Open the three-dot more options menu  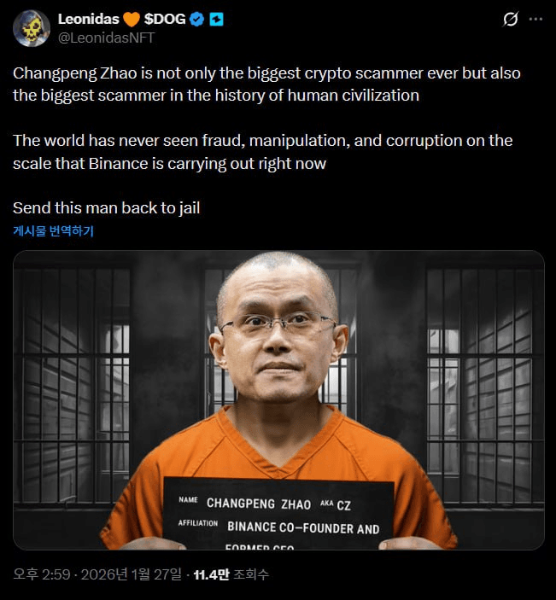[x=536, y=19]
